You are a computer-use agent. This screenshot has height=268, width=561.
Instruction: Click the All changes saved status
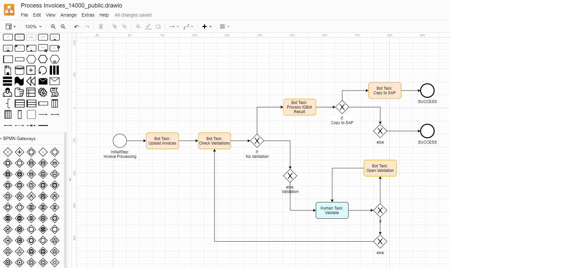click(133, 15)
